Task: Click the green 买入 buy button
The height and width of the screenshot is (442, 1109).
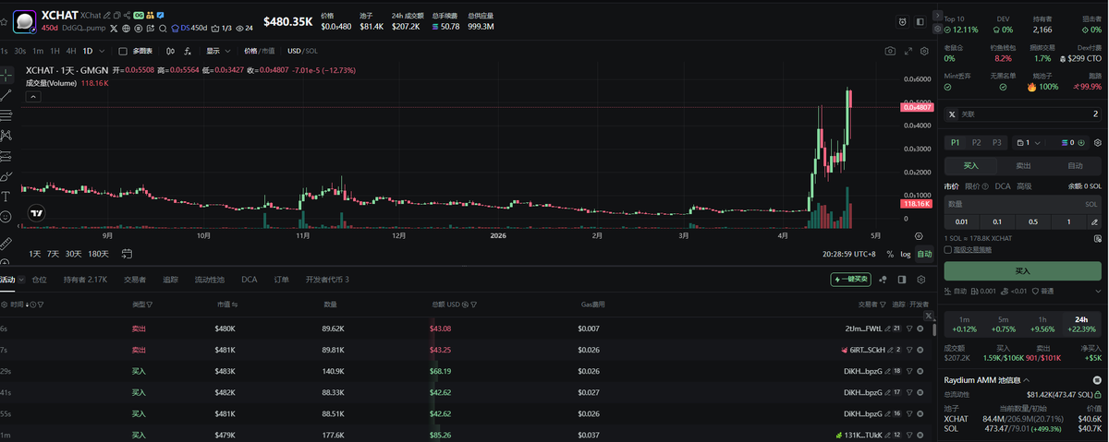Action: (x=1022, y=271)
